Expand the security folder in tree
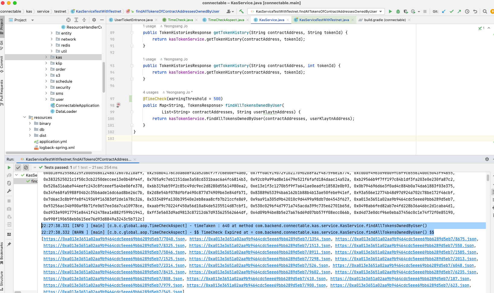This screenshot has width=494, height=293. point(46,87)
